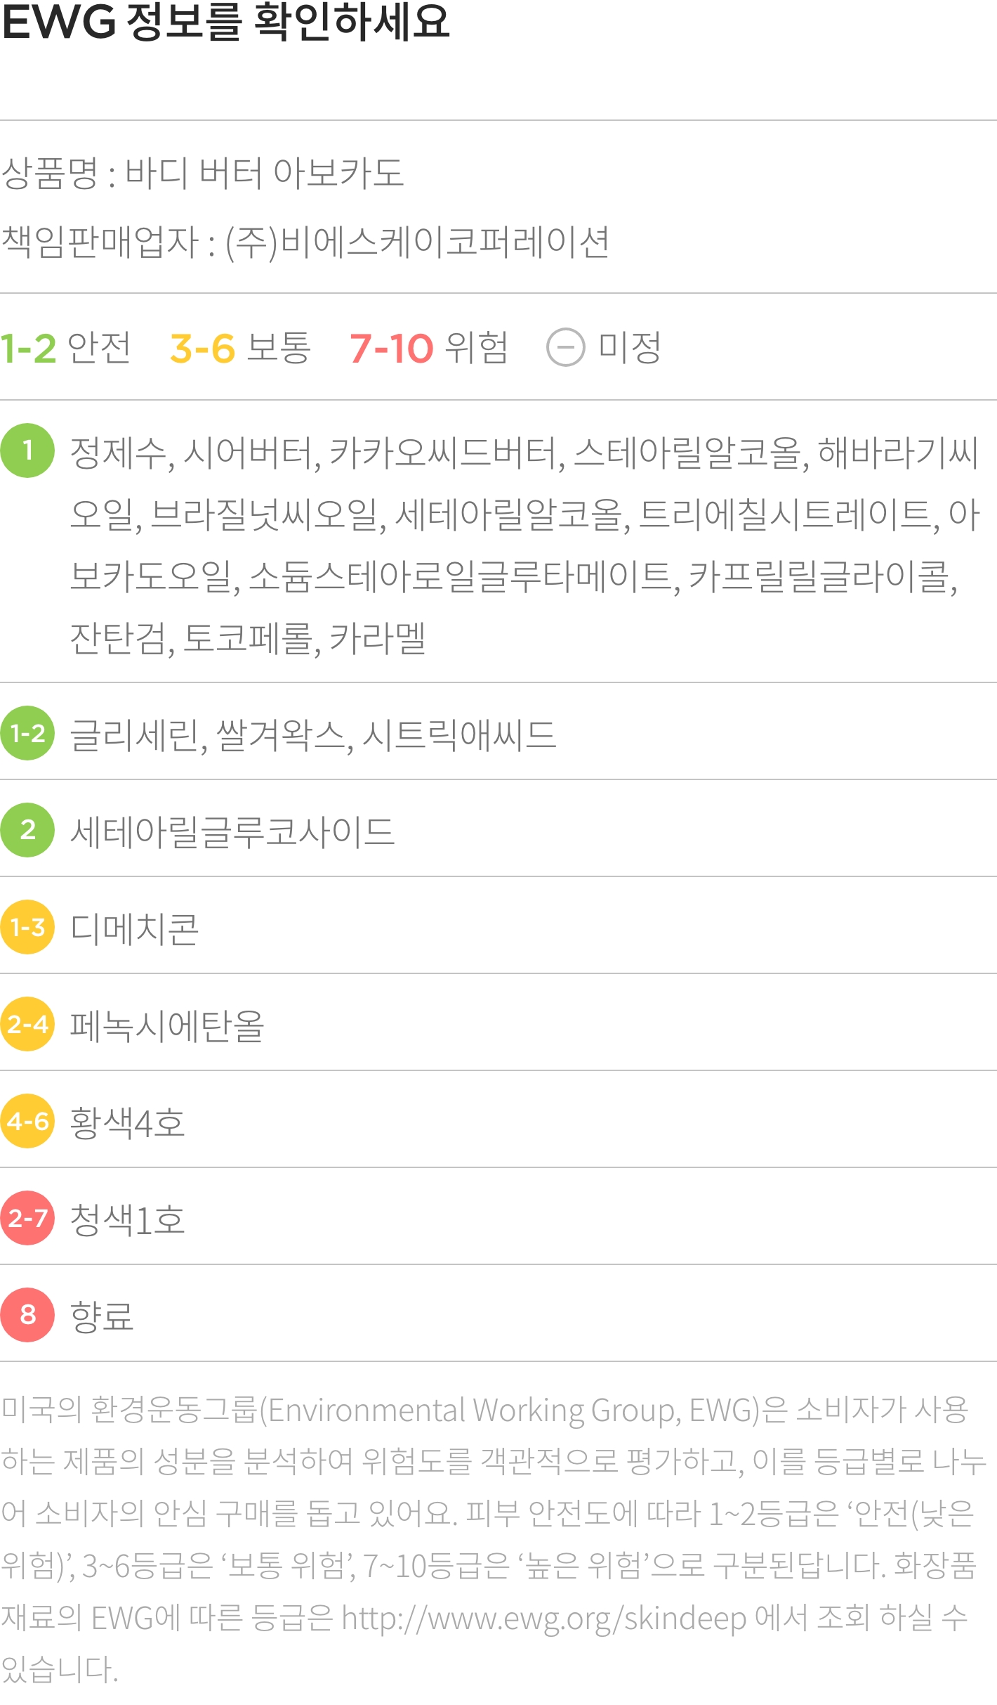Click the 청색1호 ingredient text
The height and width of the screenshot is (1705, 997).
127,1219
